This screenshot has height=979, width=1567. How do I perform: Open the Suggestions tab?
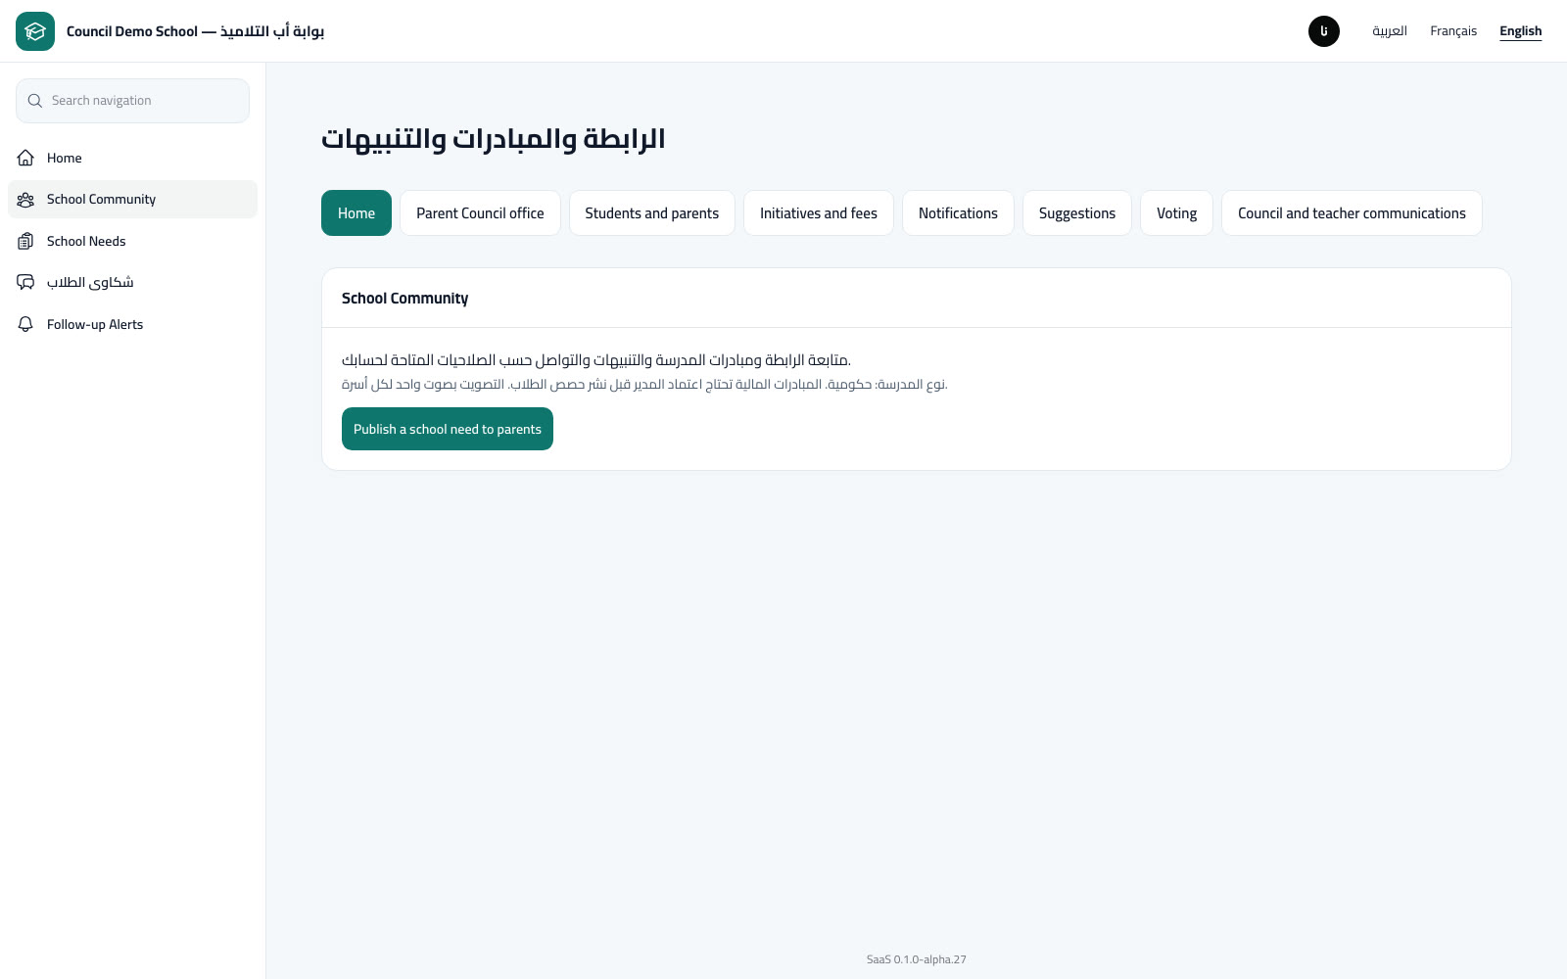1077,212
